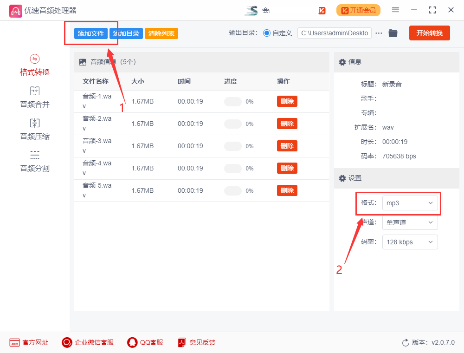Open the 音频合并 audio merge tool
The height and width of the screenshot is (353, 464).
click(34, 97)
